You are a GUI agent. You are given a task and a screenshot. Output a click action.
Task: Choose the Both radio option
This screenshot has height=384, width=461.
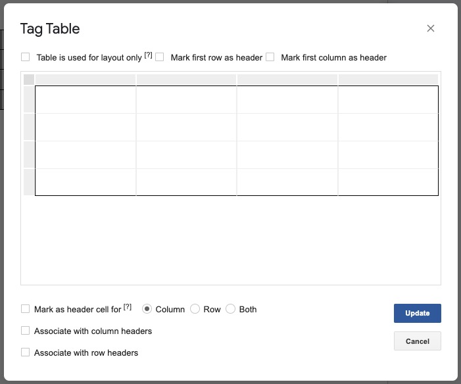click(230, 309)
